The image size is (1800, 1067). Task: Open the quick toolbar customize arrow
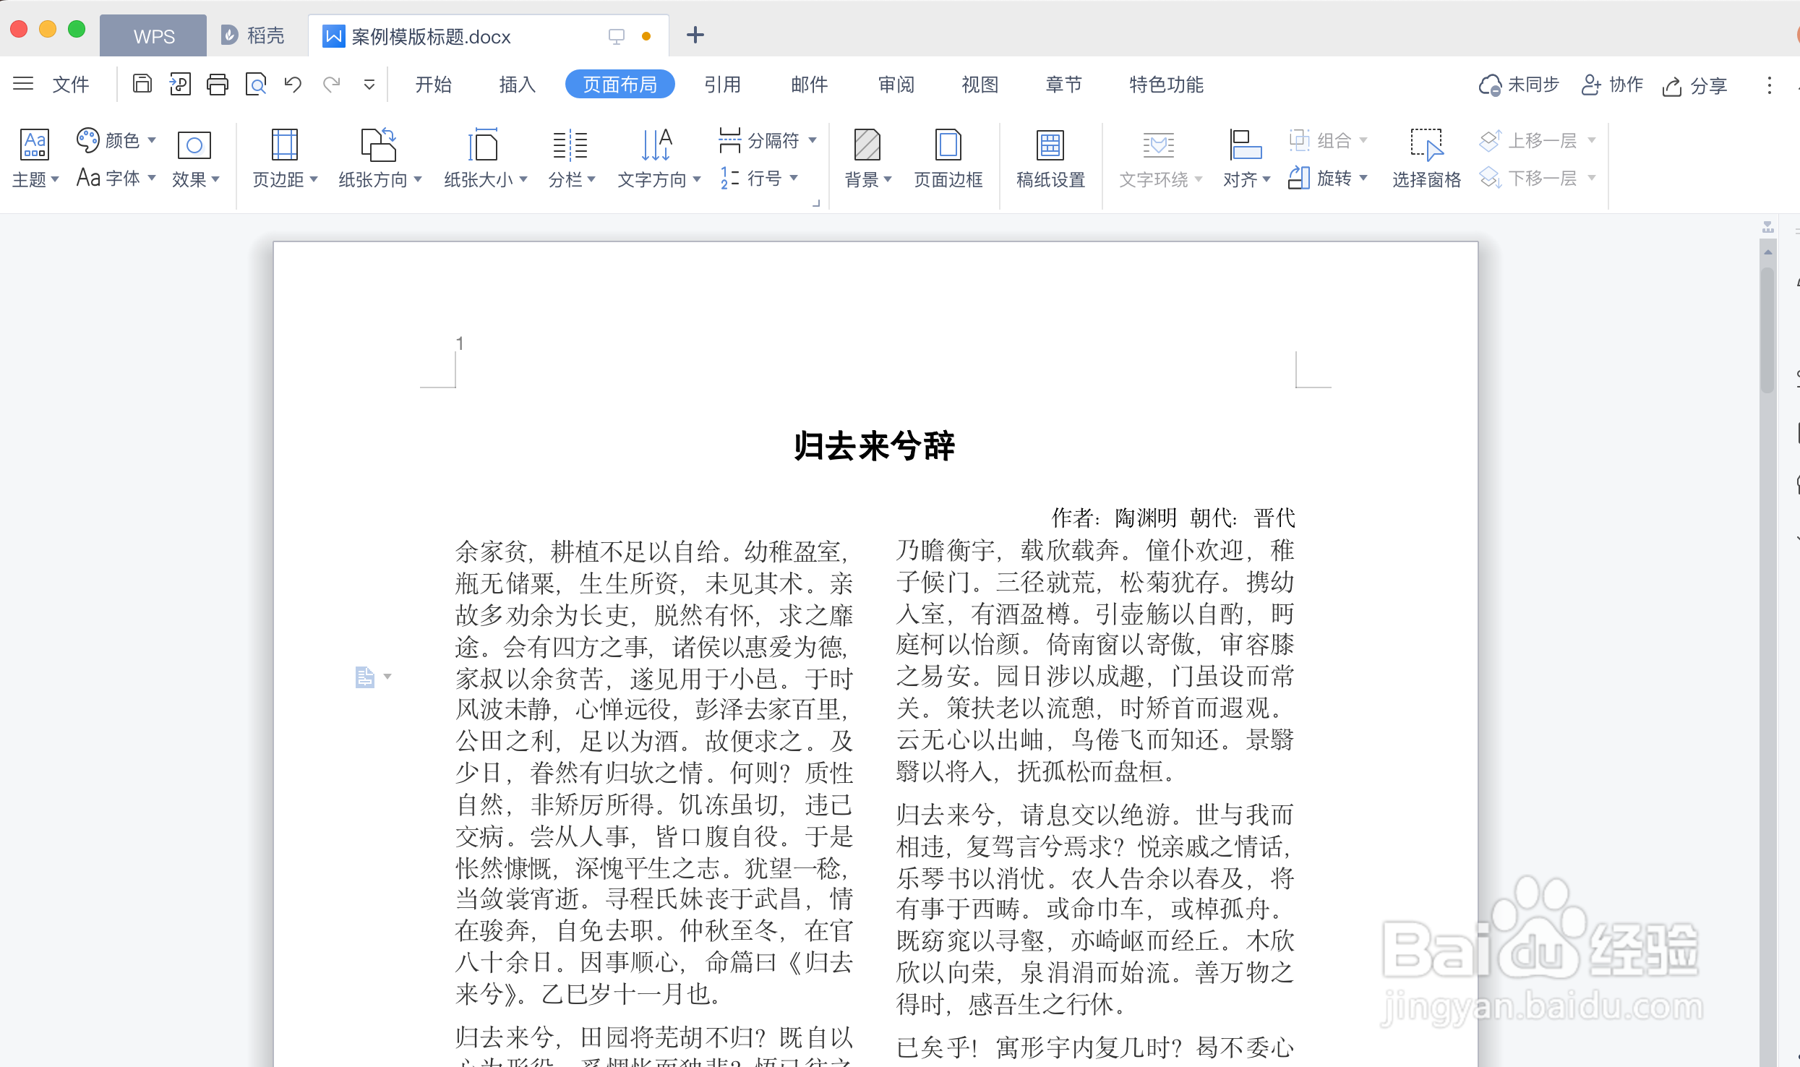tap(369, 85)
